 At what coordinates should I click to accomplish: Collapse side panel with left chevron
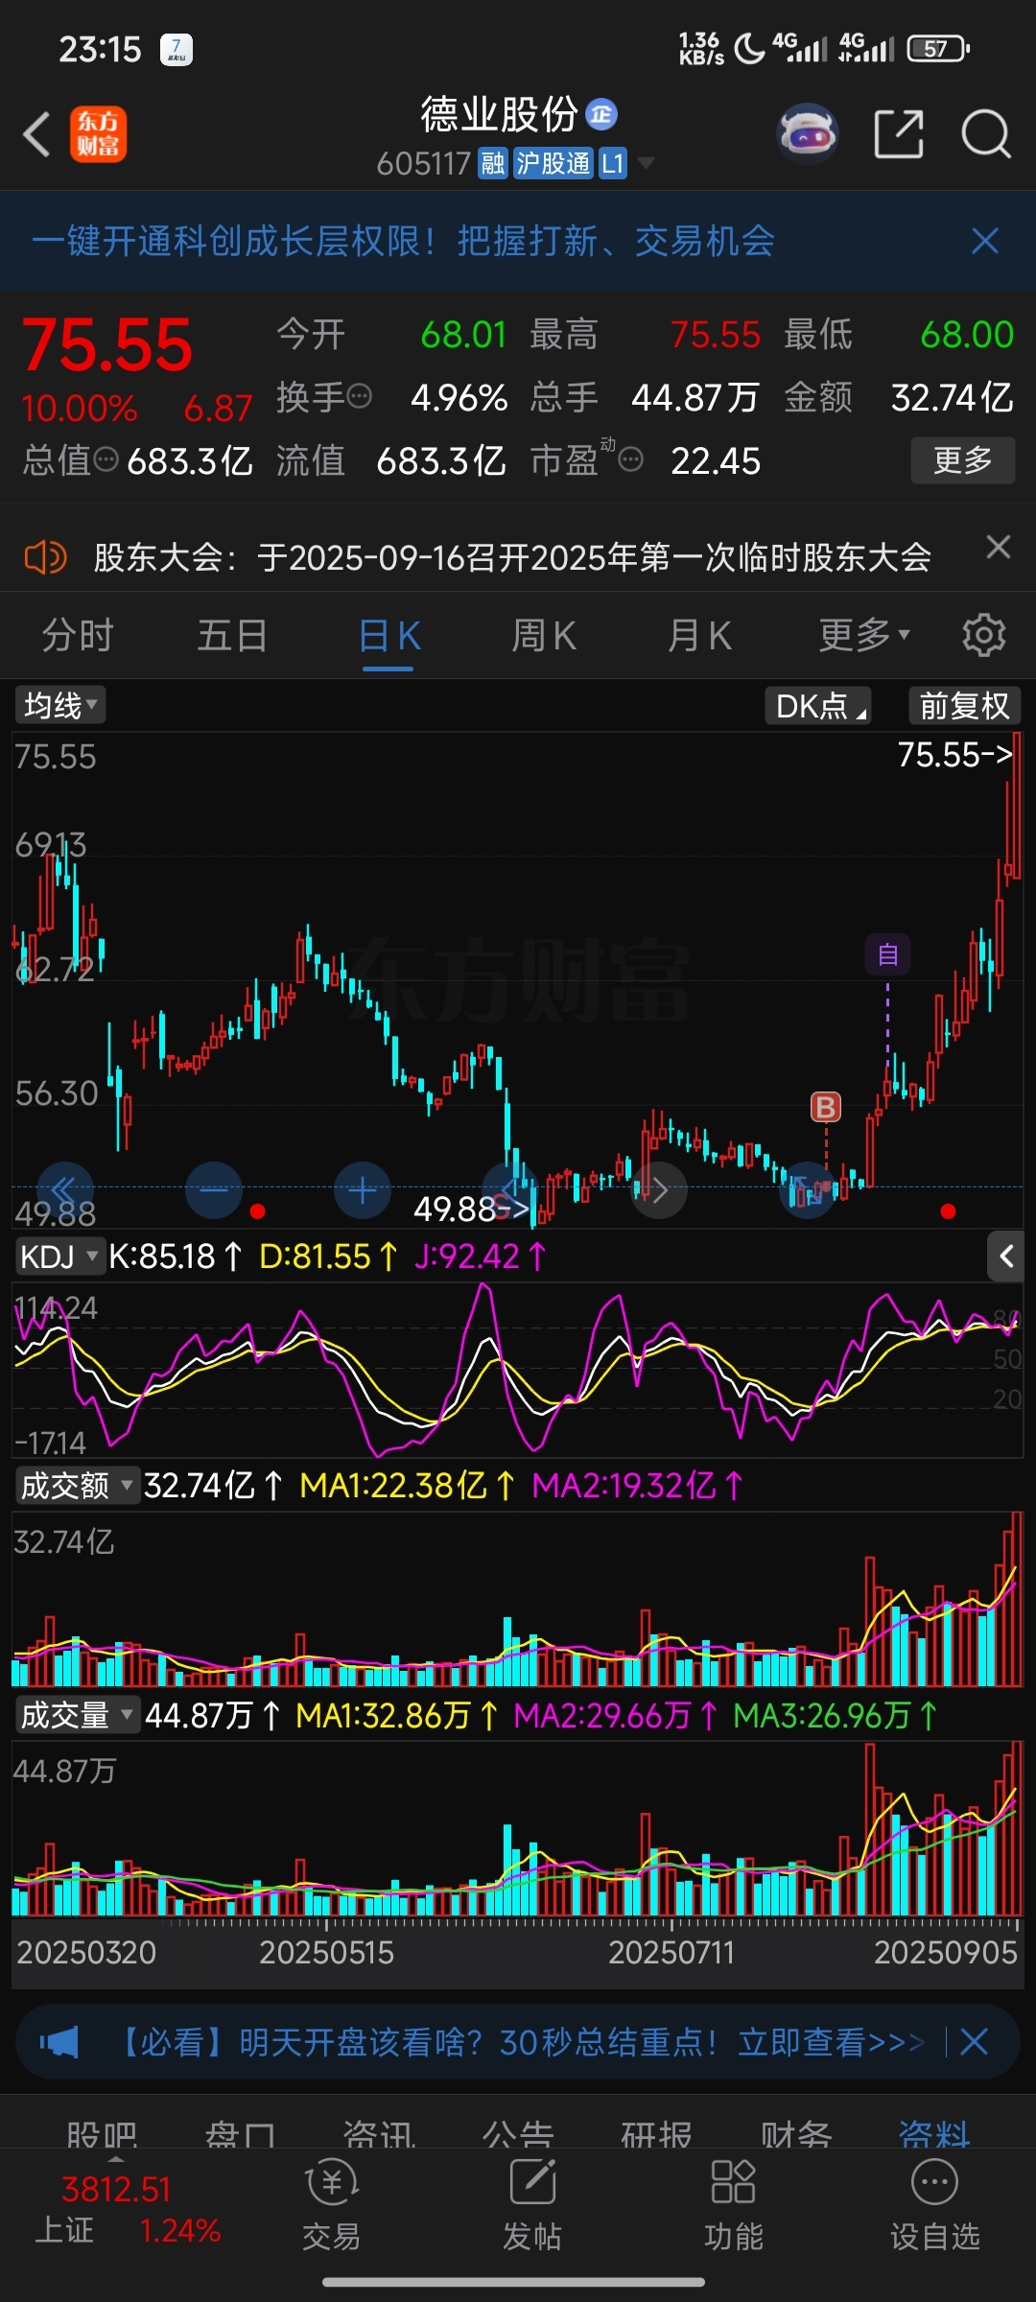click(1005, 1256)
